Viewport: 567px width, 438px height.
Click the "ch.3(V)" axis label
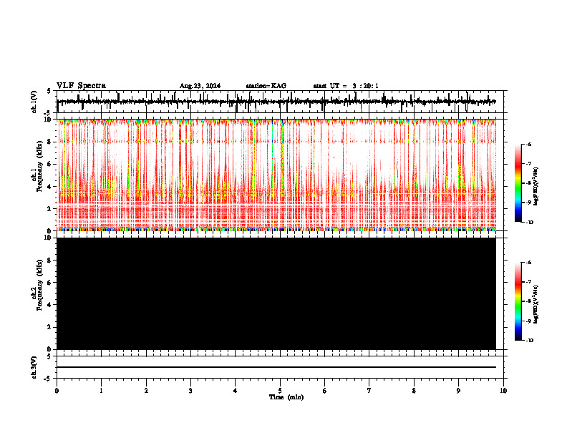34,367
